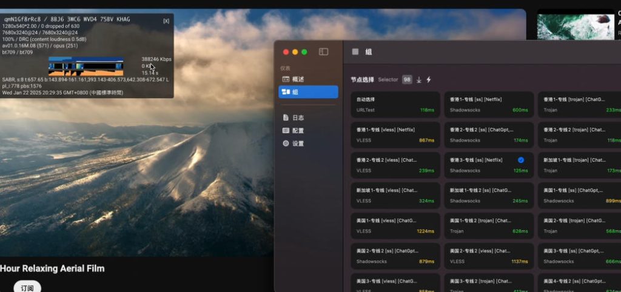Select node 新加坡1-专线 [vless] [Chat...
The height and width of the screenshot is (292, 621).
pyautogui.click(x=395, y=196)
